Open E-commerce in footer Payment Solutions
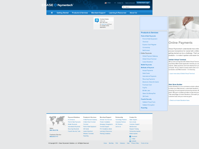199x149 pixels. click(x=71, y=120)
